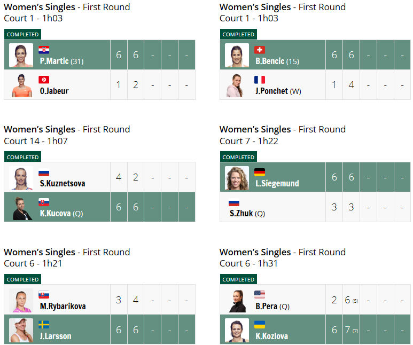Click the USA flag above B.Pera

[x=260, y=294]
